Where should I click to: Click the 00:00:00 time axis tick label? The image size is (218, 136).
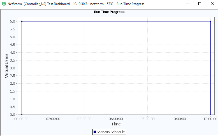(21, 119)
